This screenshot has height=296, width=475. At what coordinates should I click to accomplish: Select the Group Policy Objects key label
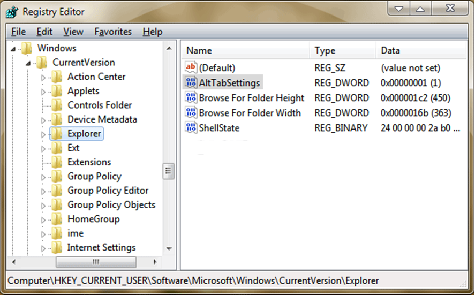click(111, 205)
